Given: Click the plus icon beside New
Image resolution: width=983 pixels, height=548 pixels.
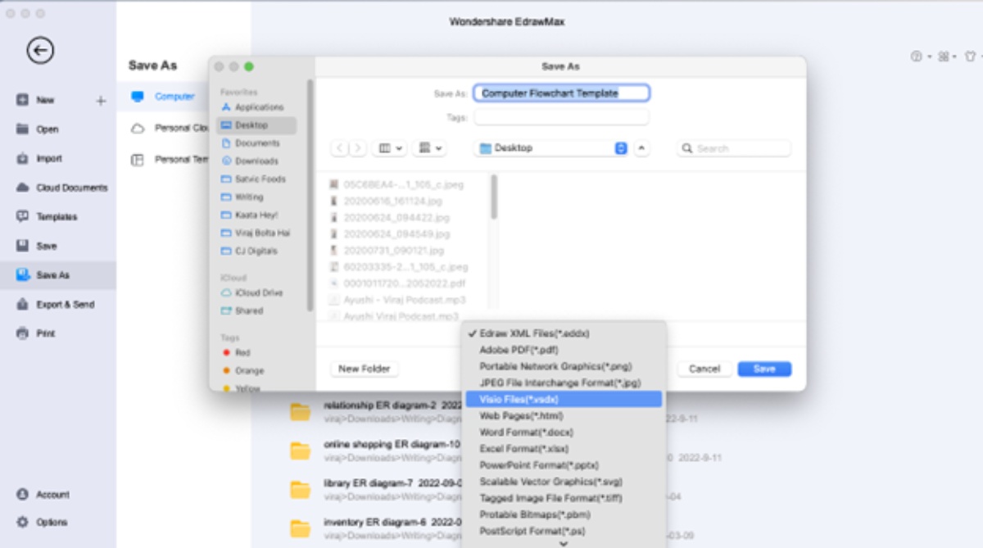Looking at the screenshot, I should pos(101,101).
